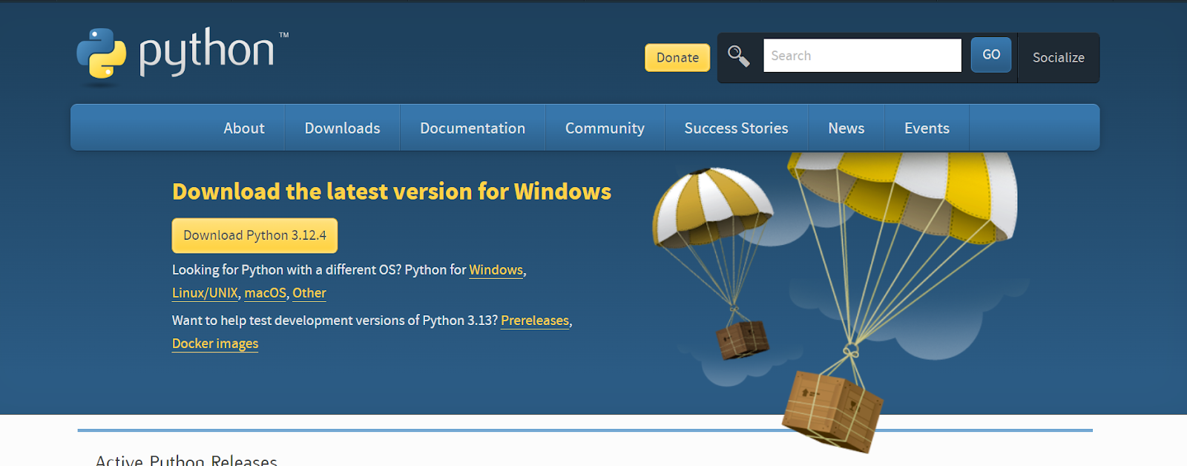1187x466 pixels.
Task: Open the Documentation menu
Action: [x=473, y=128]
